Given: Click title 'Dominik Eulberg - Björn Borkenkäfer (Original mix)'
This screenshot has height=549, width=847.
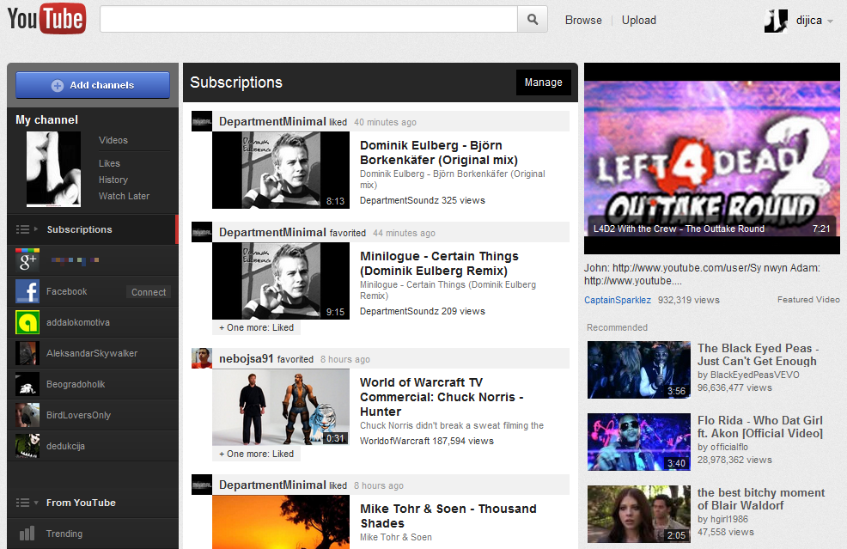Looking at the screenshot, I should [x=439, y=153].
